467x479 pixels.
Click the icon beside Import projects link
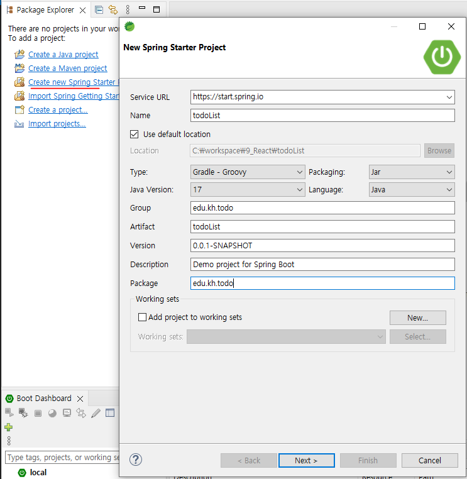click(19, 124)
